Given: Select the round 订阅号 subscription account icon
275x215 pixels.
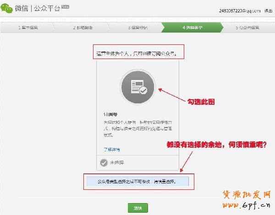Looking at the screenshot, I should coord(137,87).
